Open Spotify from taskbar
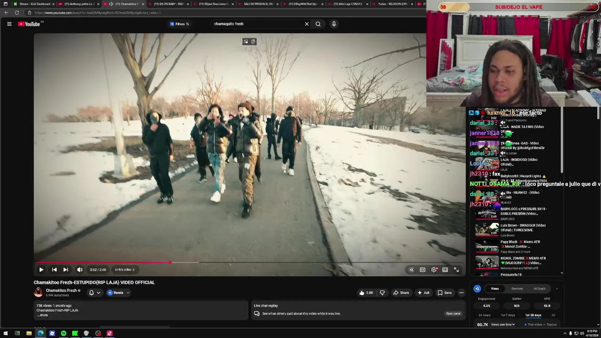Viewport: 601px width, 338px height. (x=63, y=334)
